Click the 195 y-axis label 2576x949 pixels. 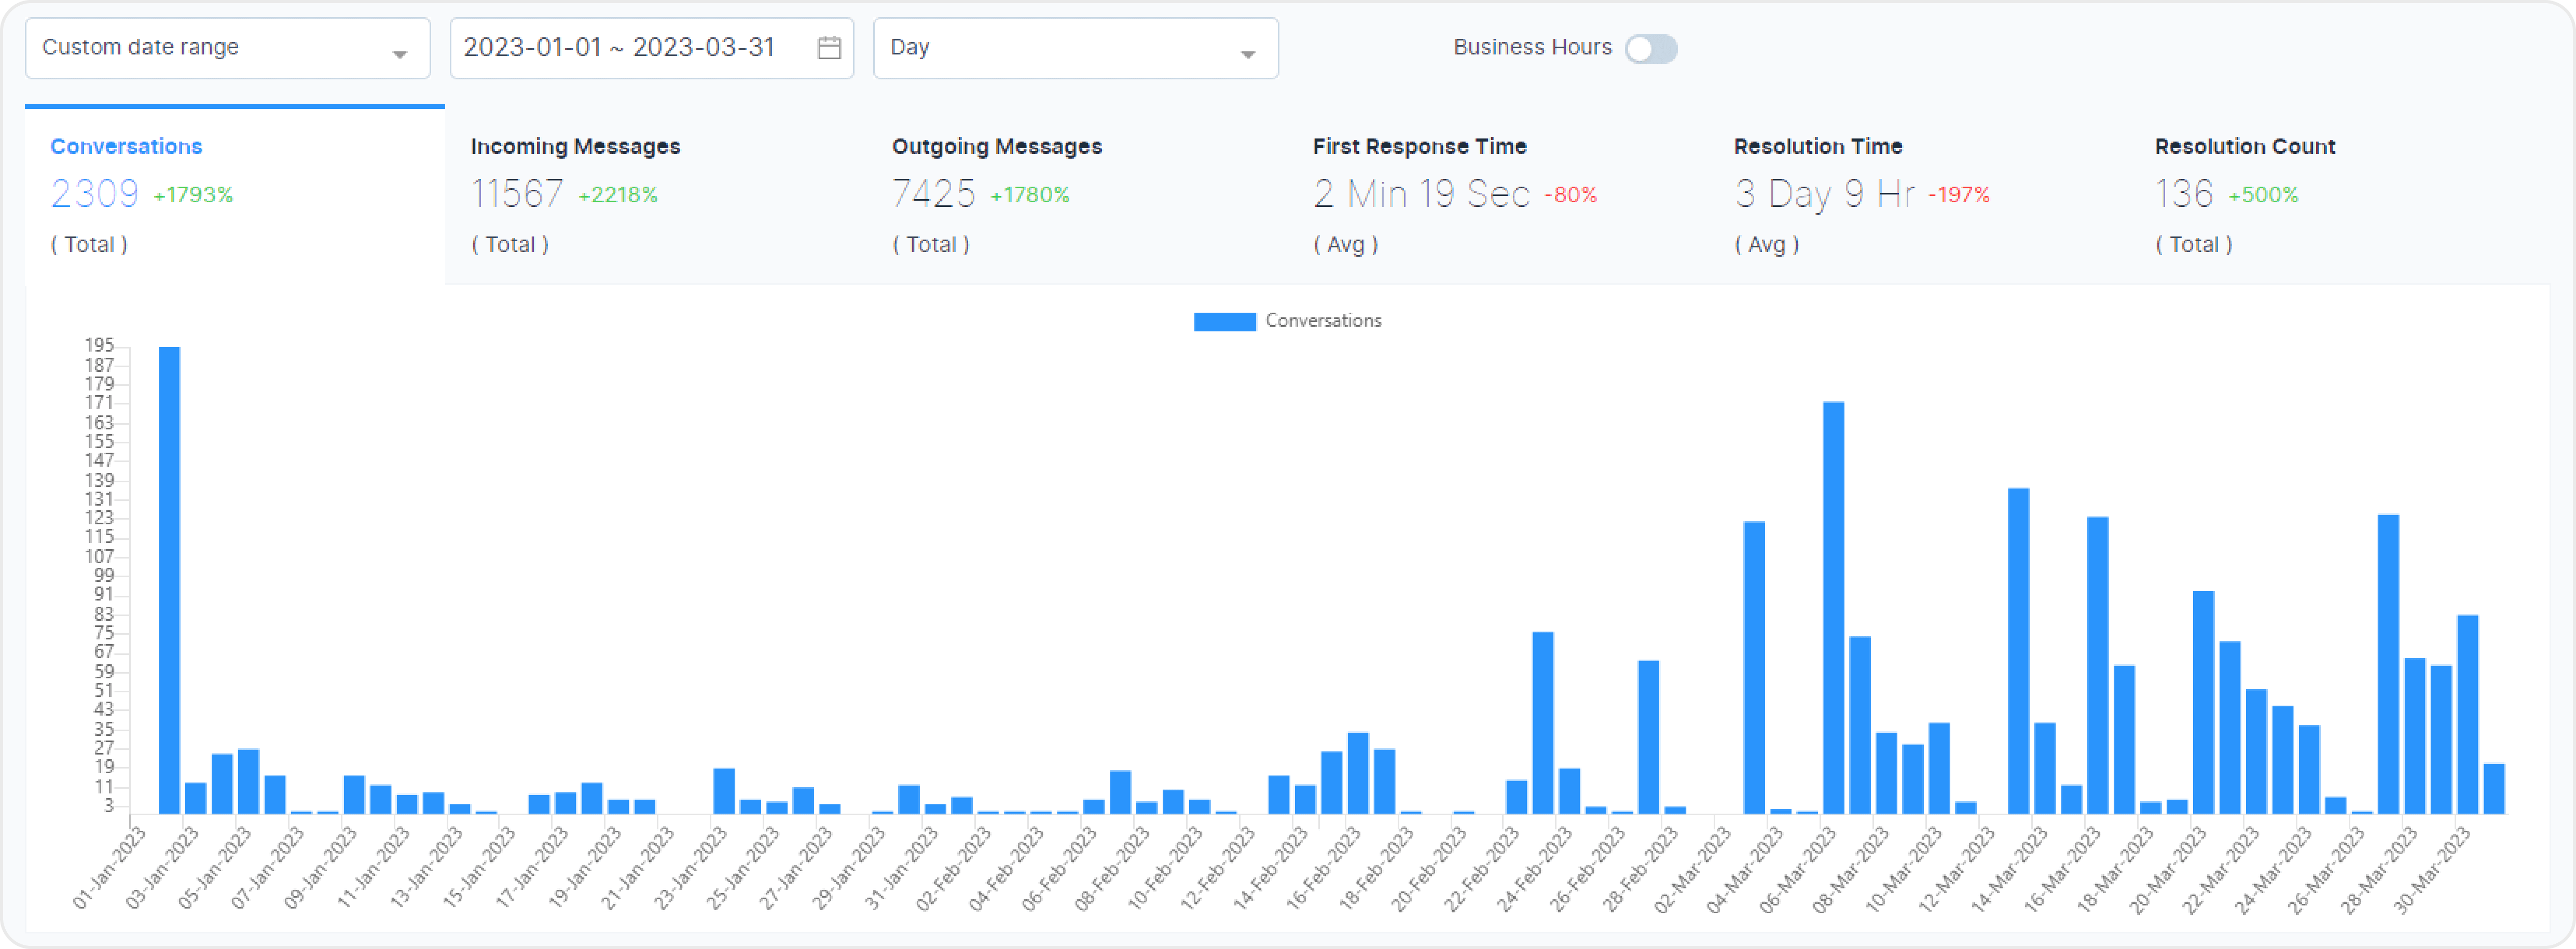point(99,345)
